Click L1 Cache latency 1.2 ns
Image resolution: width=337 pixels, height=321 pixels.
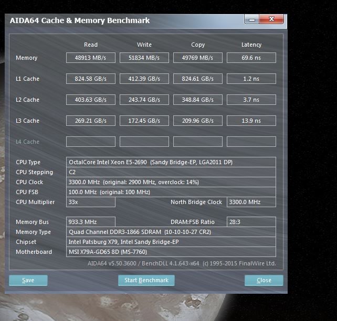point(251,79)
